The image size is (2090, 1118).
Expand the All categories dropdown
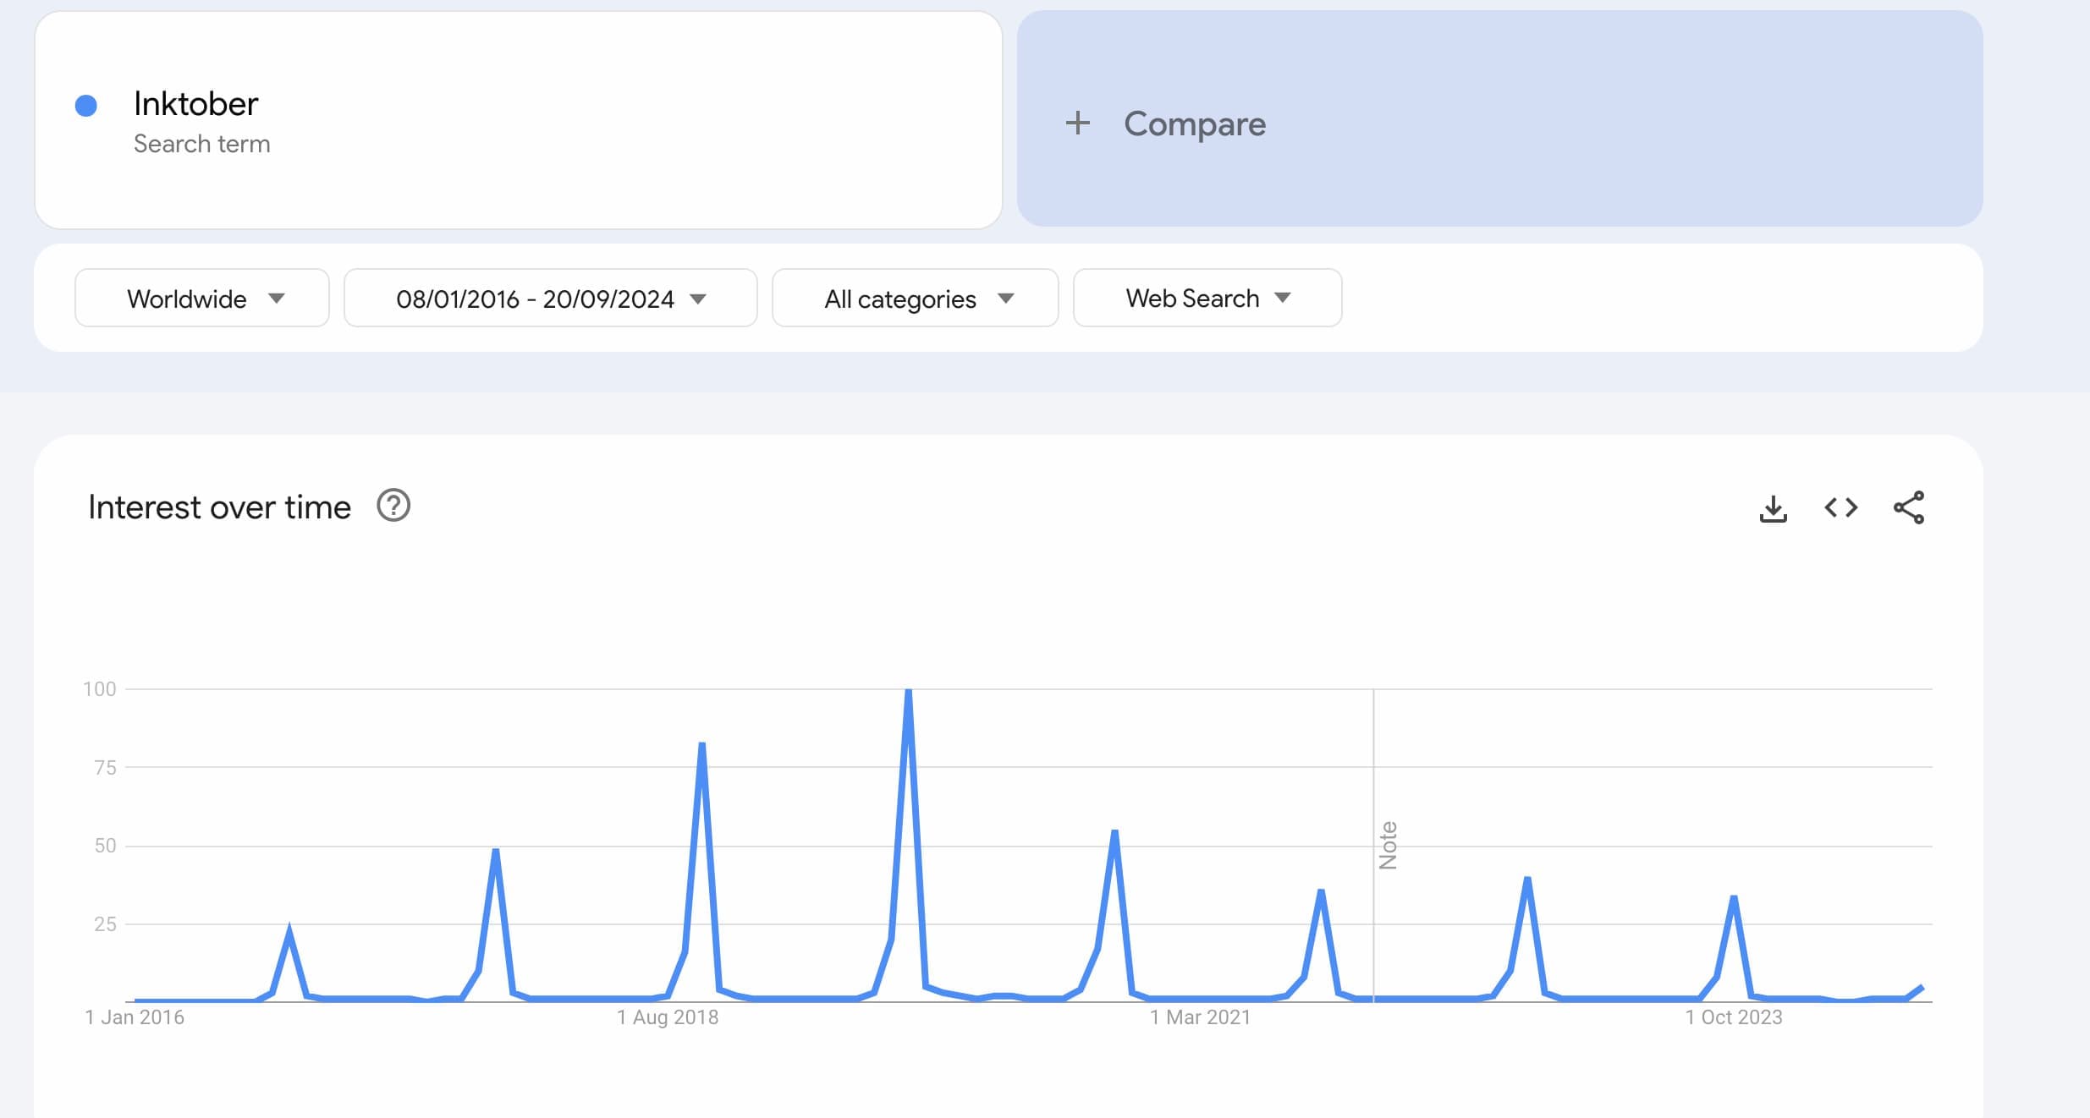point(916,298)
